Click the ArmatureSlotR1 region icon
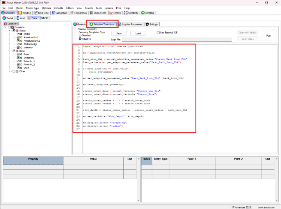281x209 pixels. pyautogui.click(x=21, y=41)
